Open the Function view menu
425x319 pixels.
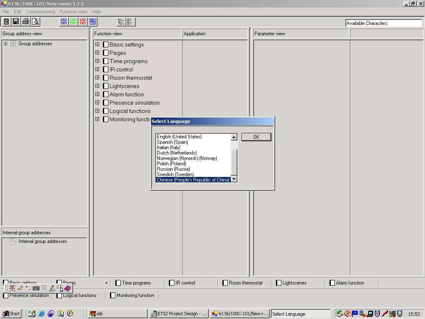pyautogui.click(x=73, y=12)
